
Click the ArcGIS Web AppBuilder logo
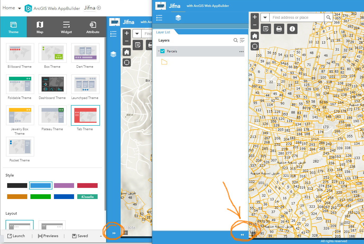click(28, 8)
